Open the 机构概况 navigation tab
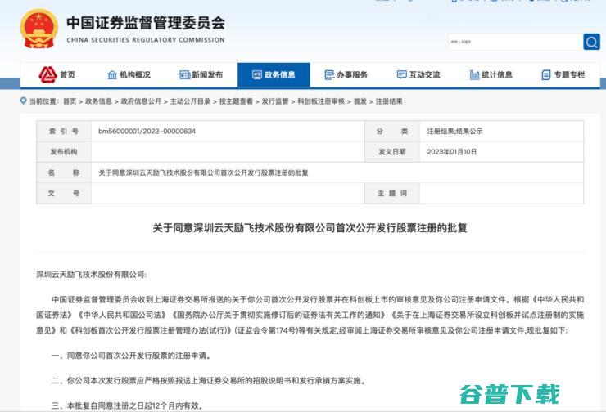606x412 pixels. tap(129, 75)
